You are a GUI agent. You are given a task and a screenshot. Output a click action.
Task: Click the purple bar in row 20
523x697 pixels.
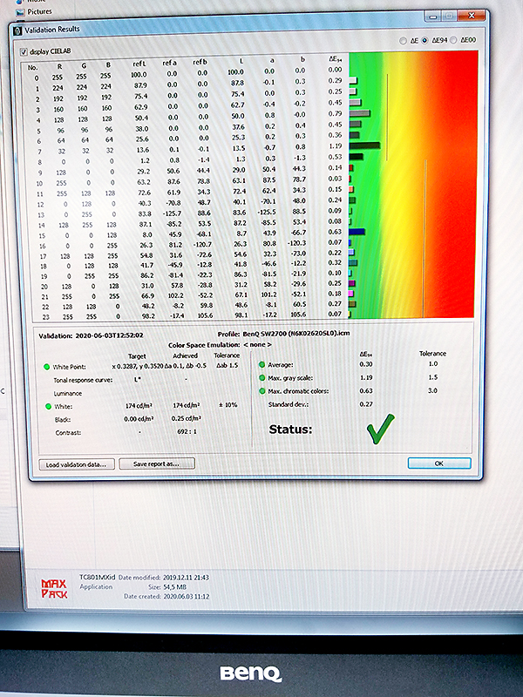352,283
